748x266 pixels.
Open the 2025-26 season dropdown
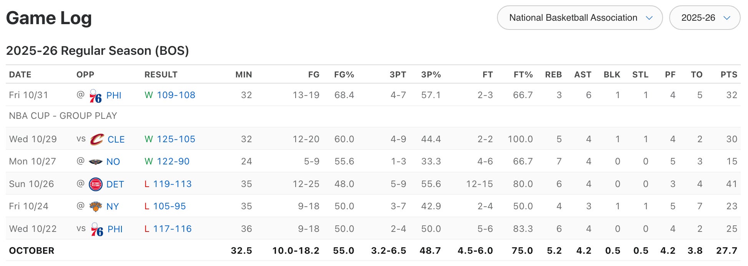click(x=704, y=18)
